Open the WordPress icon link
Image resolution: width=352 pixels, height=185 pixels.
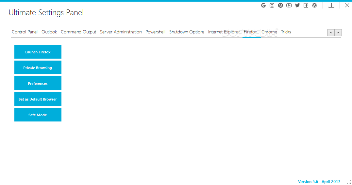pos(314,5)
